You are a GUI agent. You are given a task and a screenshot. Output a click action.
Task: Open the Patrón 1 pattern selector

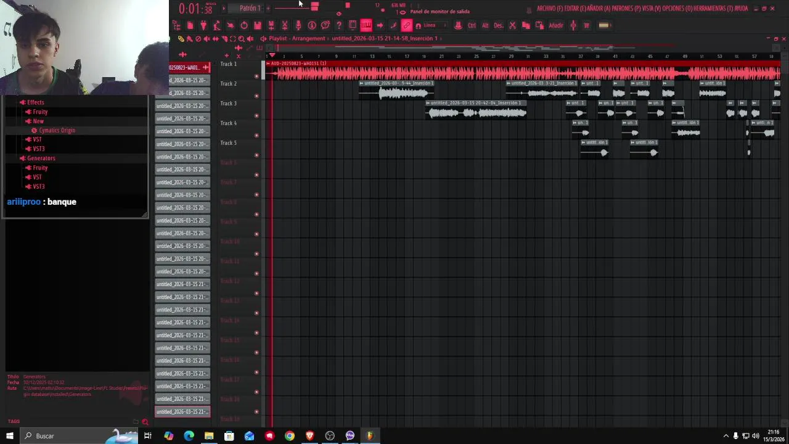(x=250, y=8)
